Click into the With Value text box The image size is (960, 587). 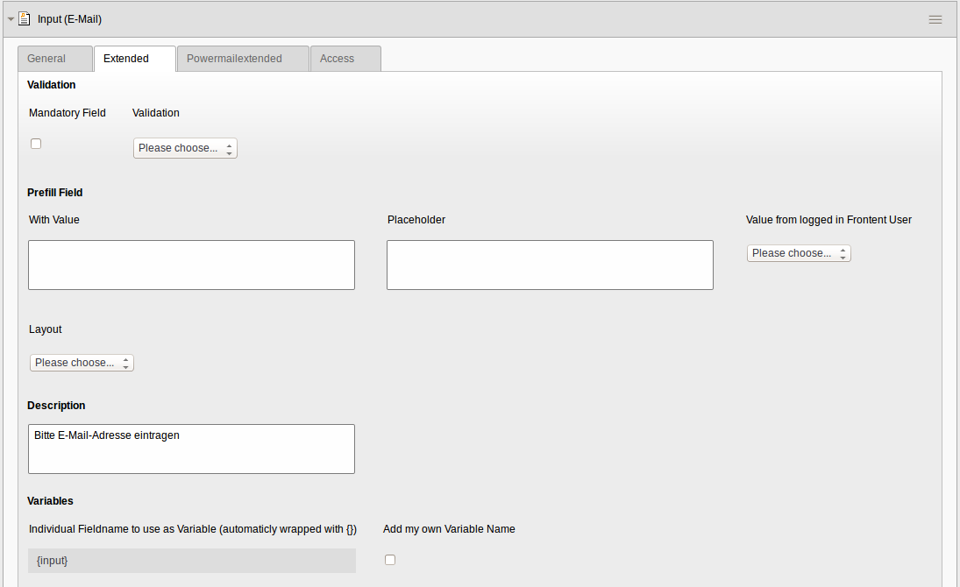coord(191,265)
